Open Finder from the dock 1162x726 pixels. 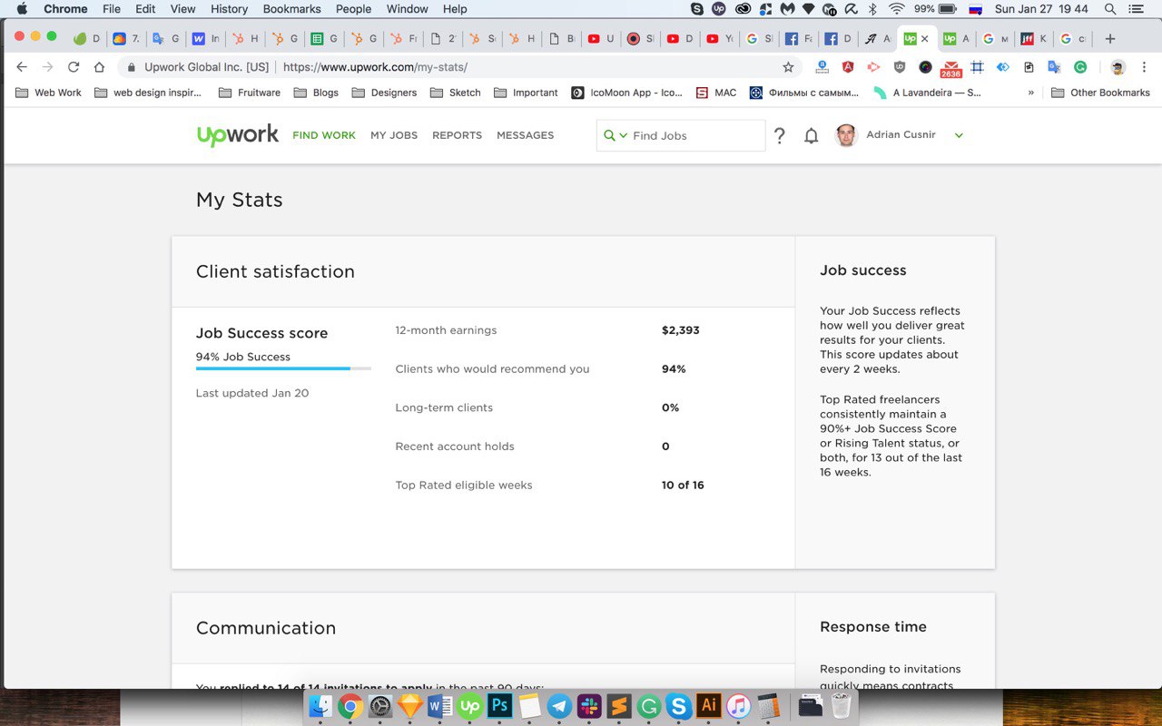click(320, 706)
